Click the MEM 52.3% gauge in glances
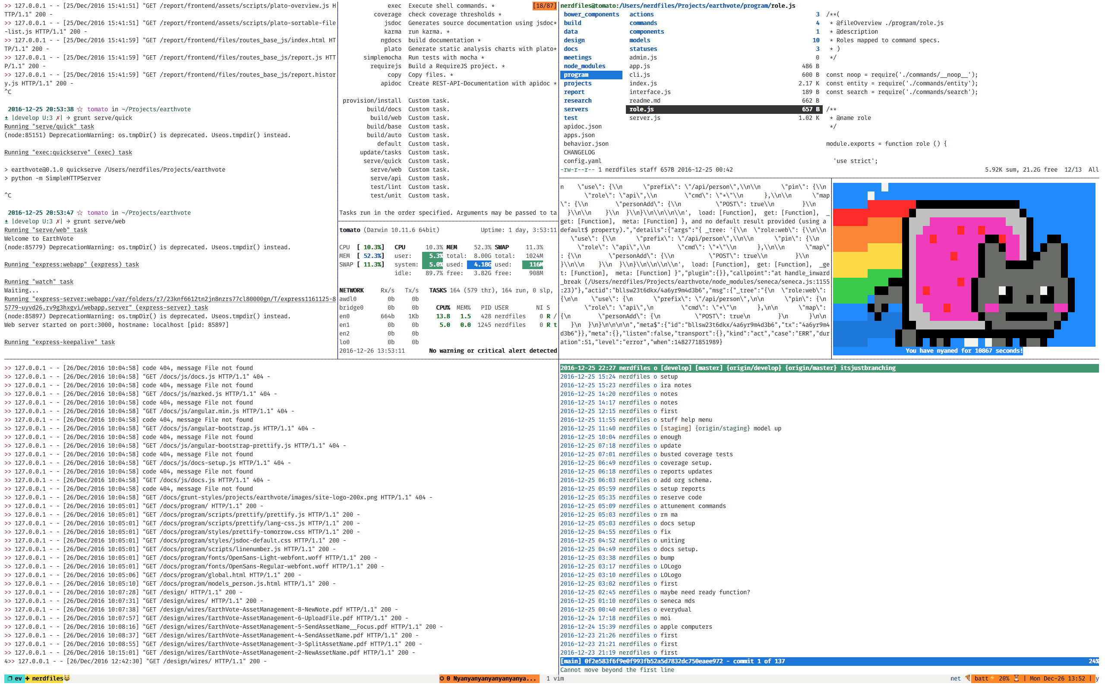 click(x=362, y=256)
